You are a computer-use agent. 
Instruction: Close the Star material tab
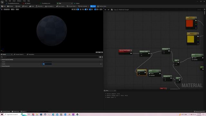[x=72, y=4]
